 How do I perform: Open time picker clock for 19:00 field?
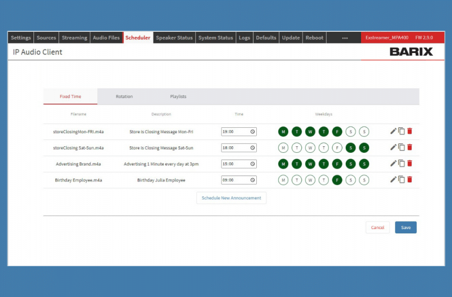click(x=253, y=132)
